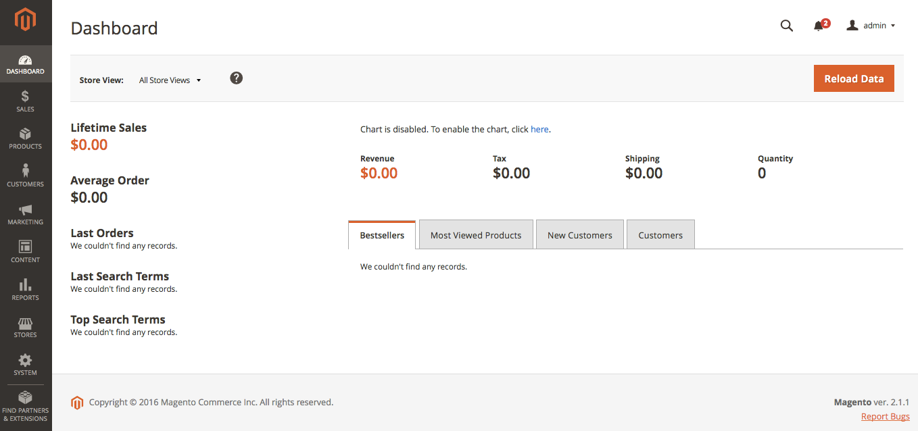
Task: Open the Reports bar chart menu
Action: 26,289
